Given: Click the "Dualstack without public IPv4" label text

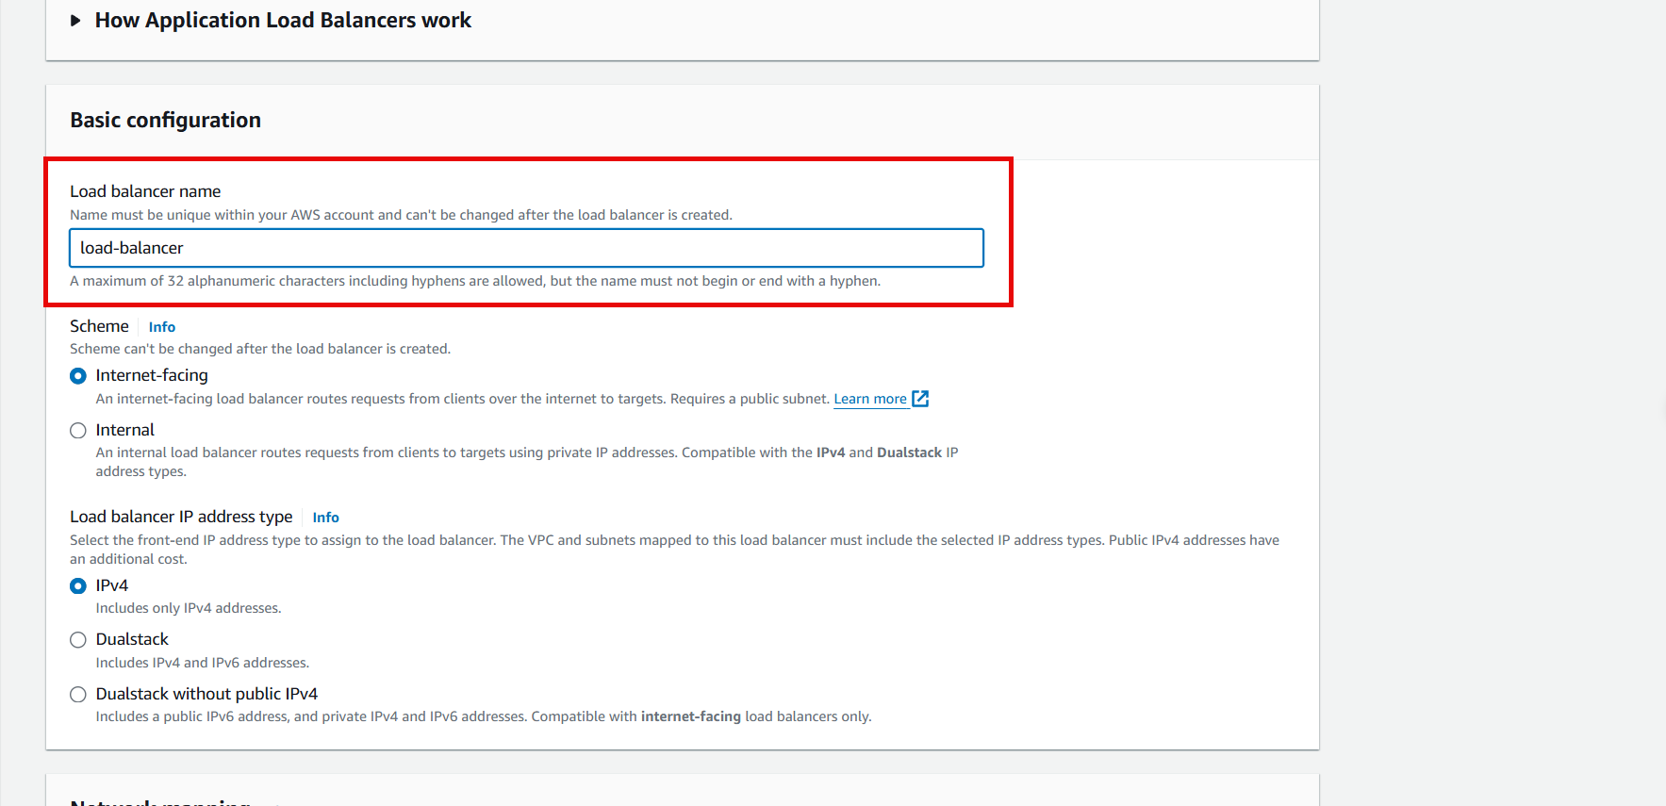Looking at the screenshot, I should coord(206,694).
